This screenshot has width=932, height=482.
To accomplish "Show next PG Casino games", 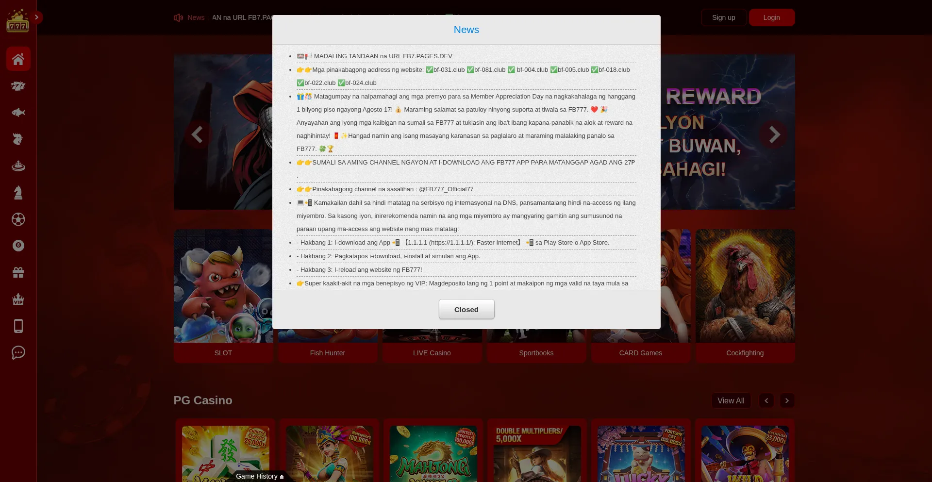I will click(787, 400).
